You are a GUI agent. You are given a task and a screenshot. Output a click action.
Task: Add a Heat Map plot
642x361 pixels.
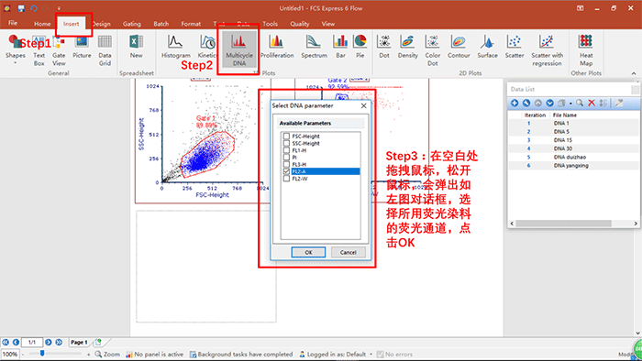586,49
